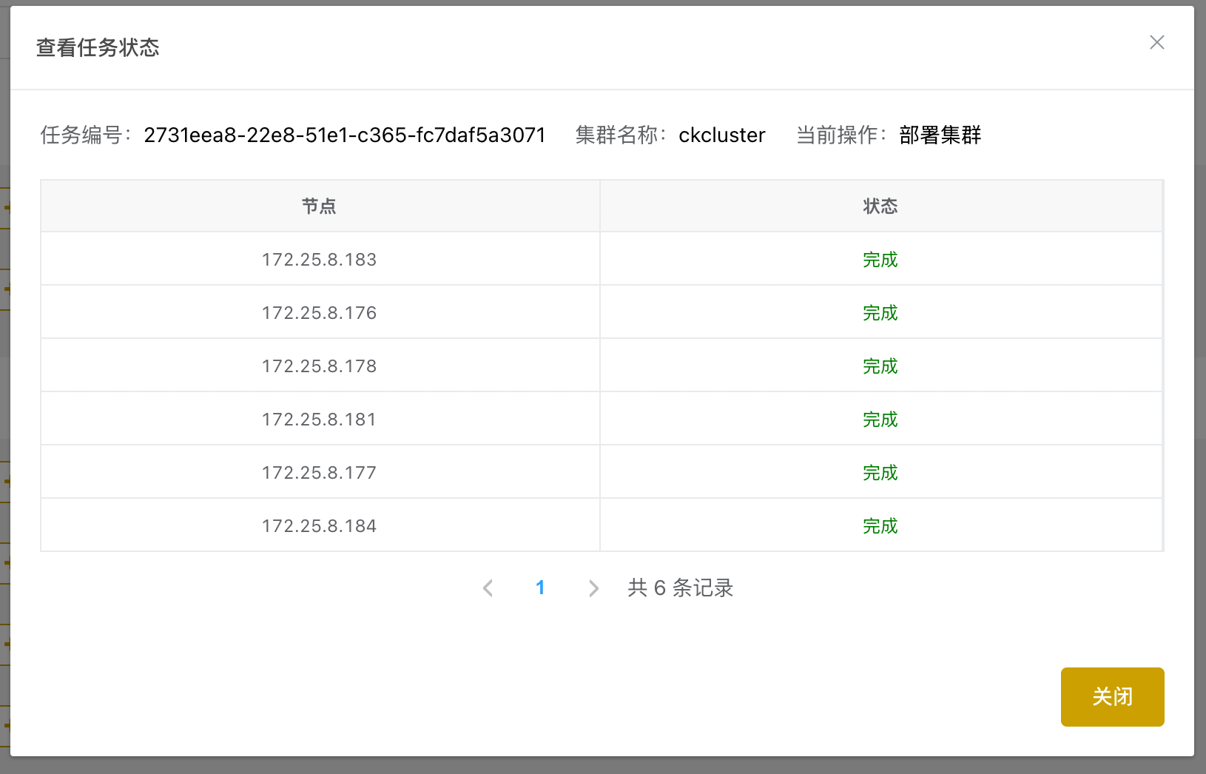Click node 172.25.8.181 cell
The width and height of the screenshot is (1206, 774).
[319, 420]
